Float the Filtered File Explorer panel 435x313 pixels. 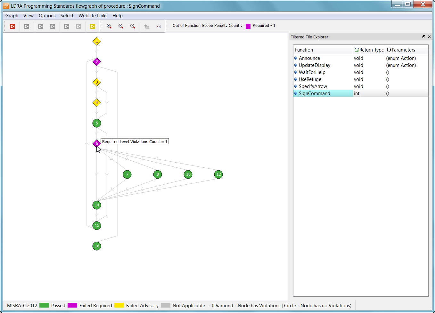tap(423, 37)
